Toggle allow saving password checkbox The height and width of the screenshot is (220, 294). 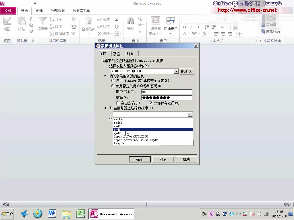[x=150, y=103]
